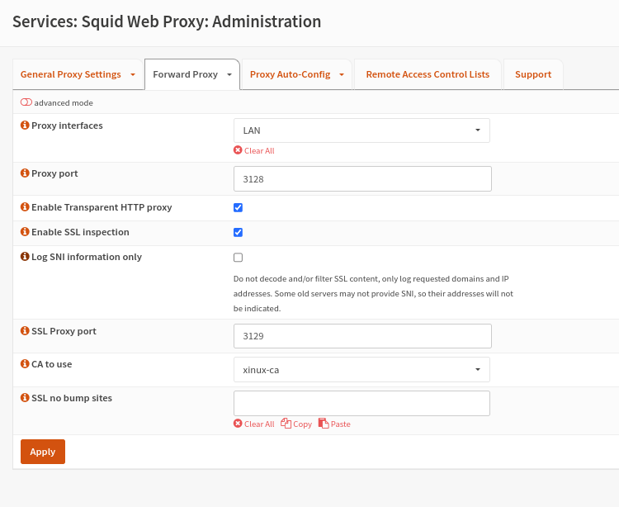This screenshot has width=619, height=507.
Task: Select the Forward Proxy tab
Action: [185, 74]
